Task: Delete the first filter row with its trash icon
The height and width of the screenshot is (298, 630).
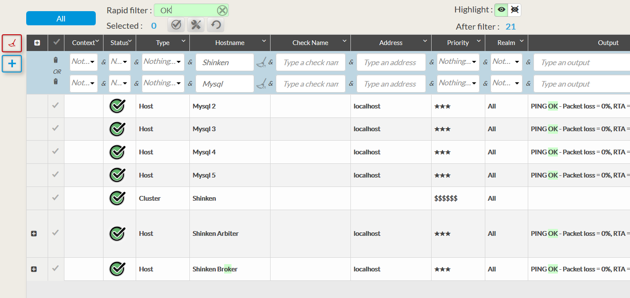Action: pyautogui.click(x=55, y=60)
